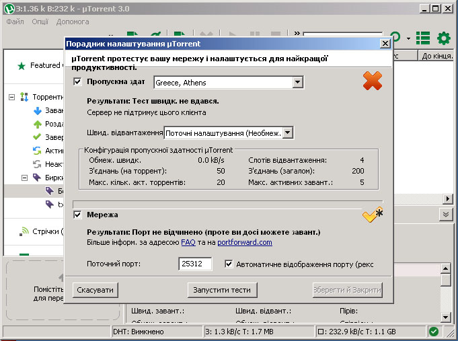
Task: Click the DHT: Вимкнено status entry
Action: pos(157,332)
